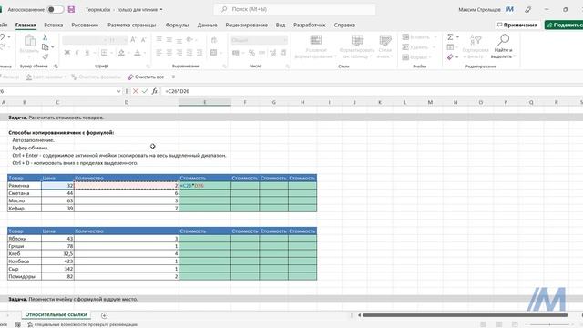The image size is (583, 328).
Task: Click the Copy icon in clipboard group
Action: pyautogui.click(x=46, y=47)
